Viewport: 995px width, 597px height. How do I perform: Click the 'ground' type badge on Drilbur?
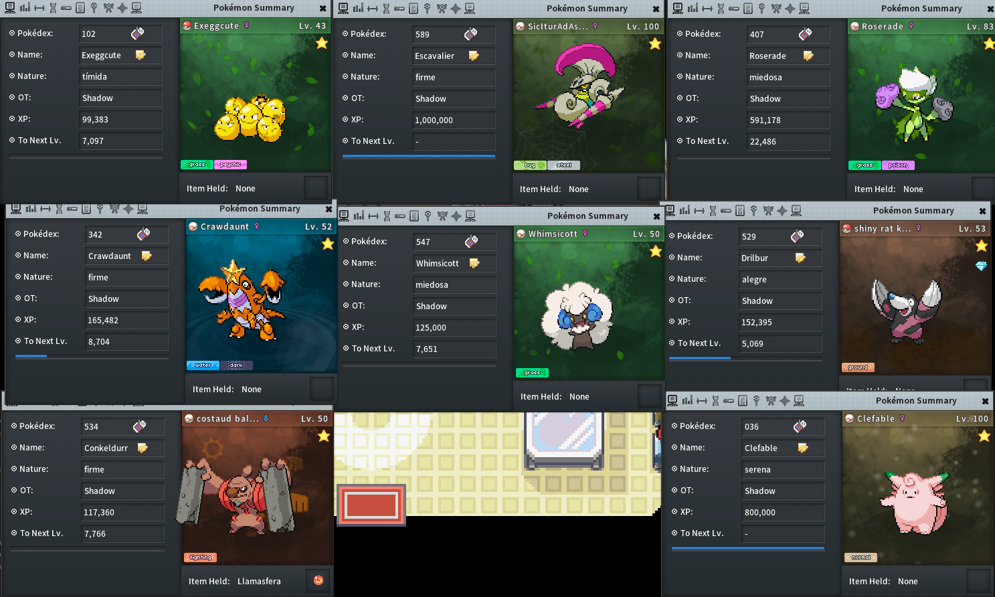pos(858,367)
